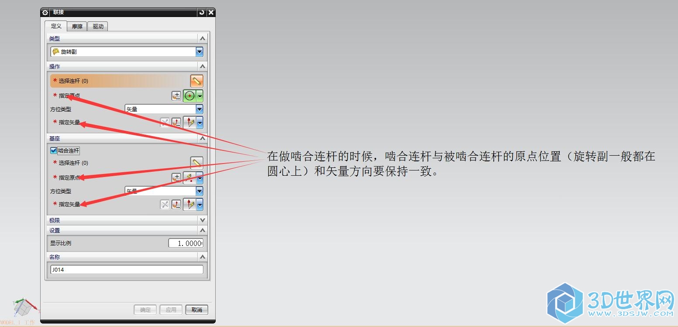Click the green inferred point icon in 操作
The height and width of the screenshot is (327, 678).
(x=189, y=96)
